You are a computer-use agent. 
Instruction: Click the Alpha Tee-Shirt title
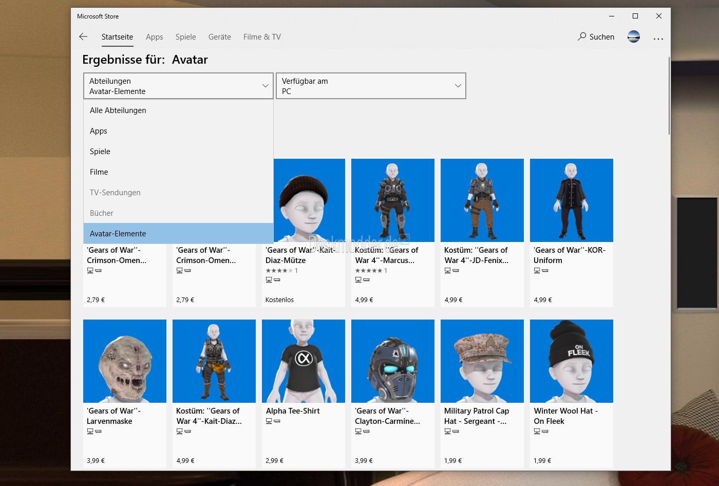coord(293,411)
